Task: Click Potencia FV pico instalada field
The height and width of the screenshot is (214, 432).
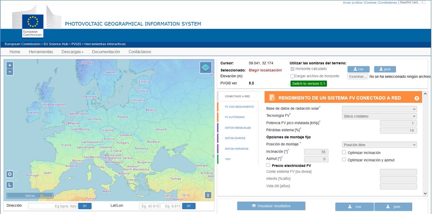Action: coord(399,123)
